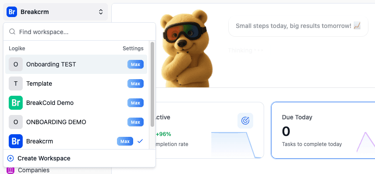
Task: Click the target icon on Active card
Action: 245,121
